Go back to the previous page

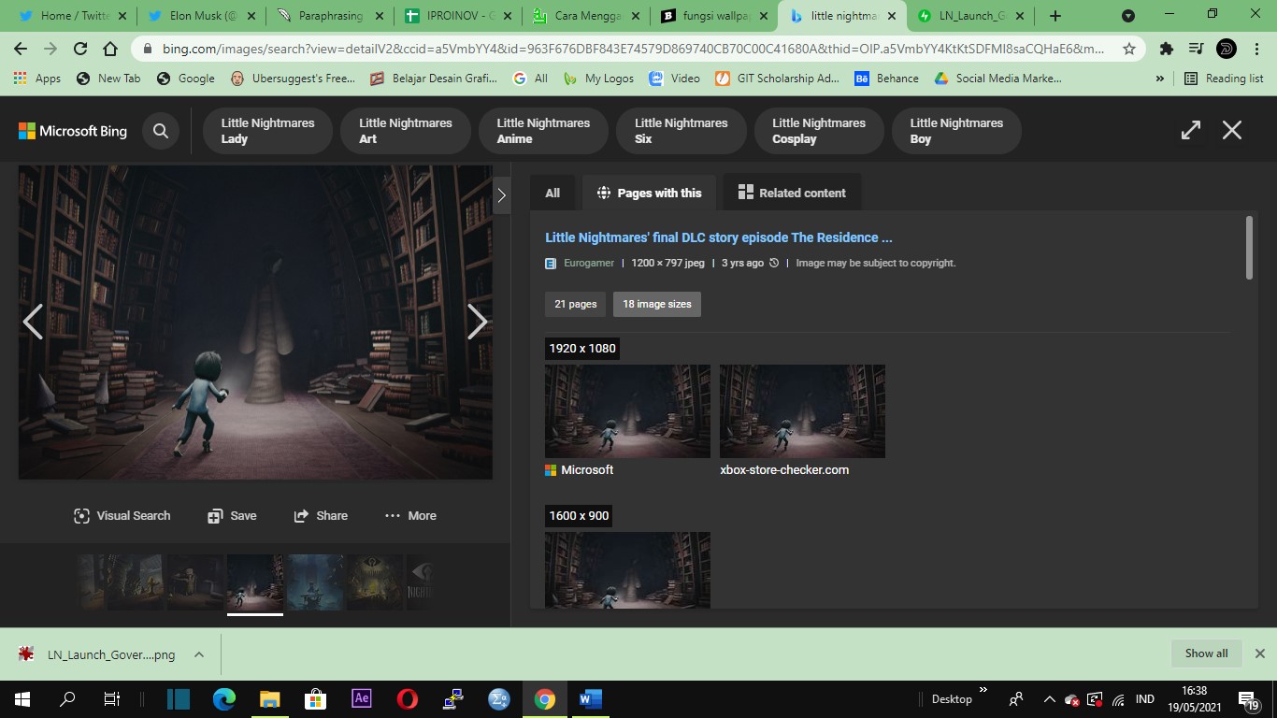tap(21, 49)
